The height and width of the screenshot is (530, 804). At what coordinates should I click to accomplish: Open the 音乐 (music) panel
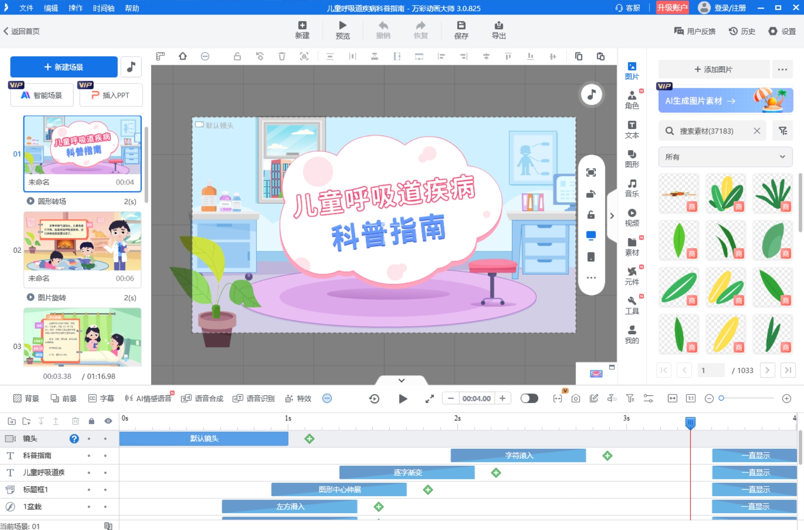[632, 188]
